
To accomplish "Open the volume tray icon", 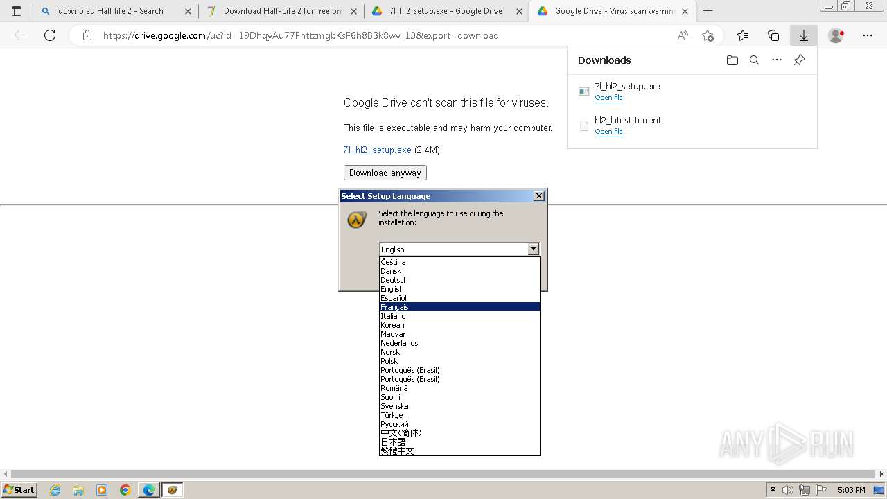I will pyautogui.click(x=789, y=490).
